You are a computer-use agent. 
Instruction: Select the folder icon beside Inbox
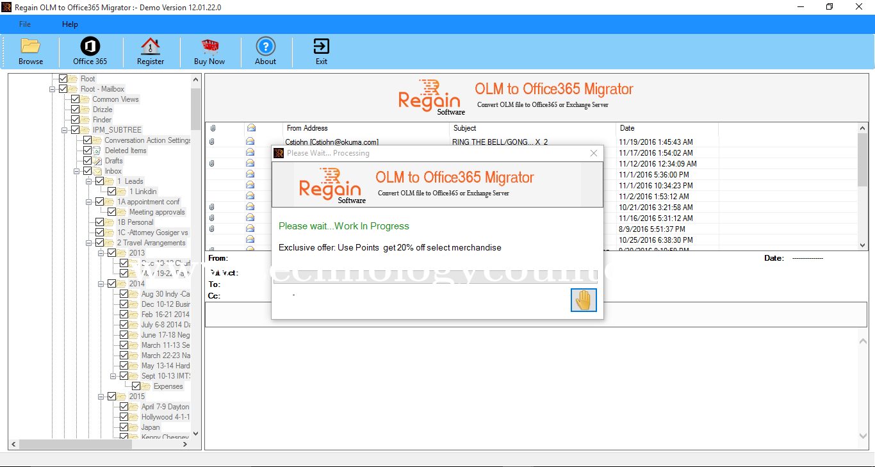point(98,171)
